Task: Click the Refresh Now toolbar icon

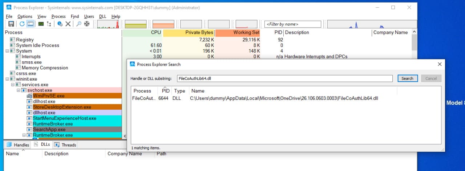Action: [x=22, y=24]
